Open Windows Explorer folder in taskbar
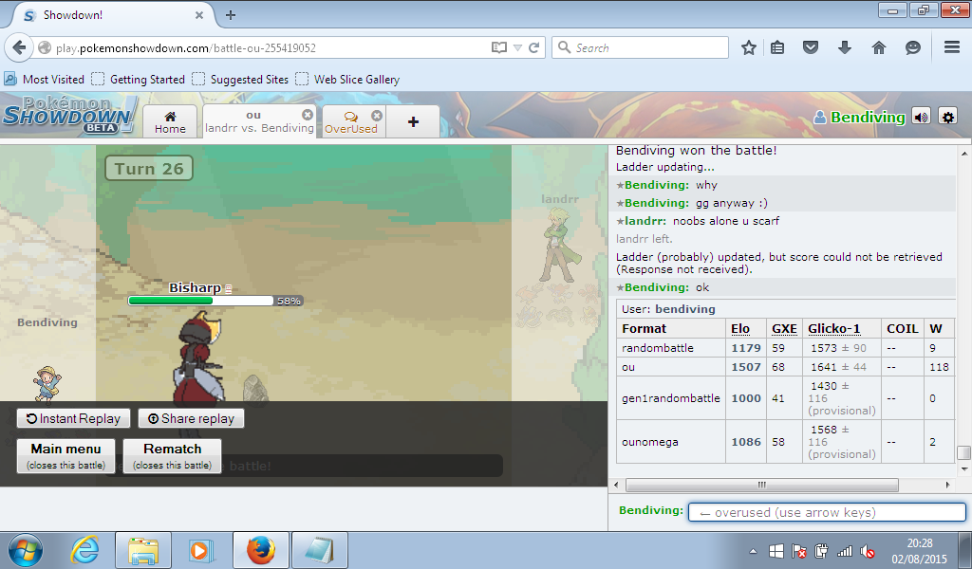 pos(143,550)
